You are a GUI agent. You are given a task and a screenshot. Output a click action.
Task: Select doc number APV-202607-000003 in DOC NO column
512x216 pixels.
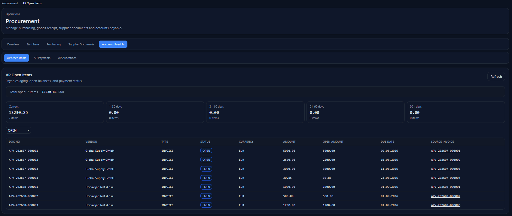click(x=23, y=169)
